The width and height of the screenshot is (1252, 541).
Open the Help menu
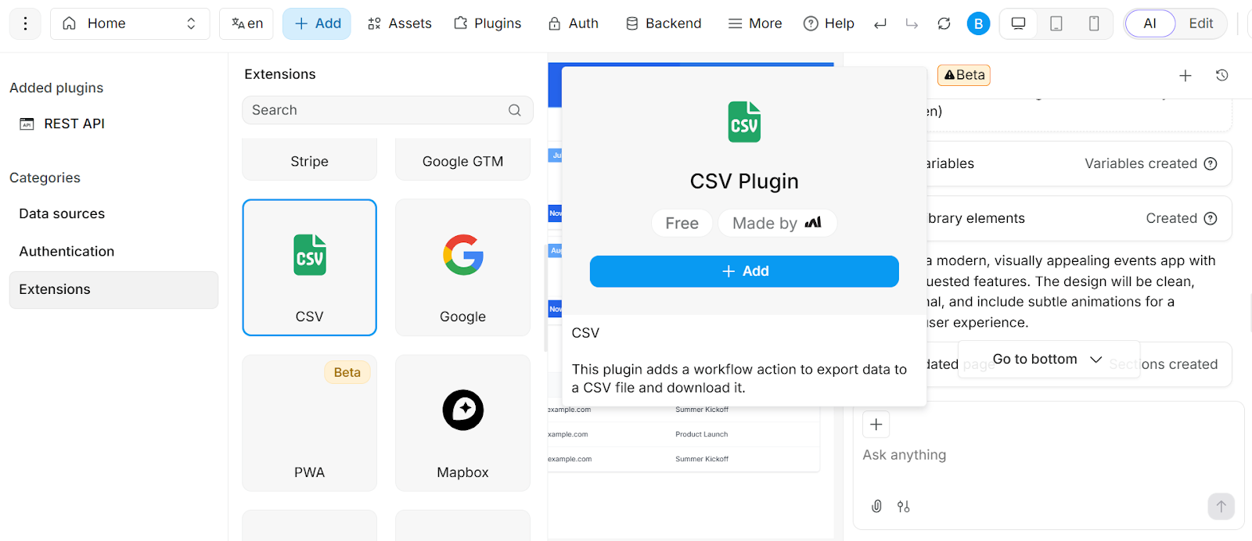point(829,23)
